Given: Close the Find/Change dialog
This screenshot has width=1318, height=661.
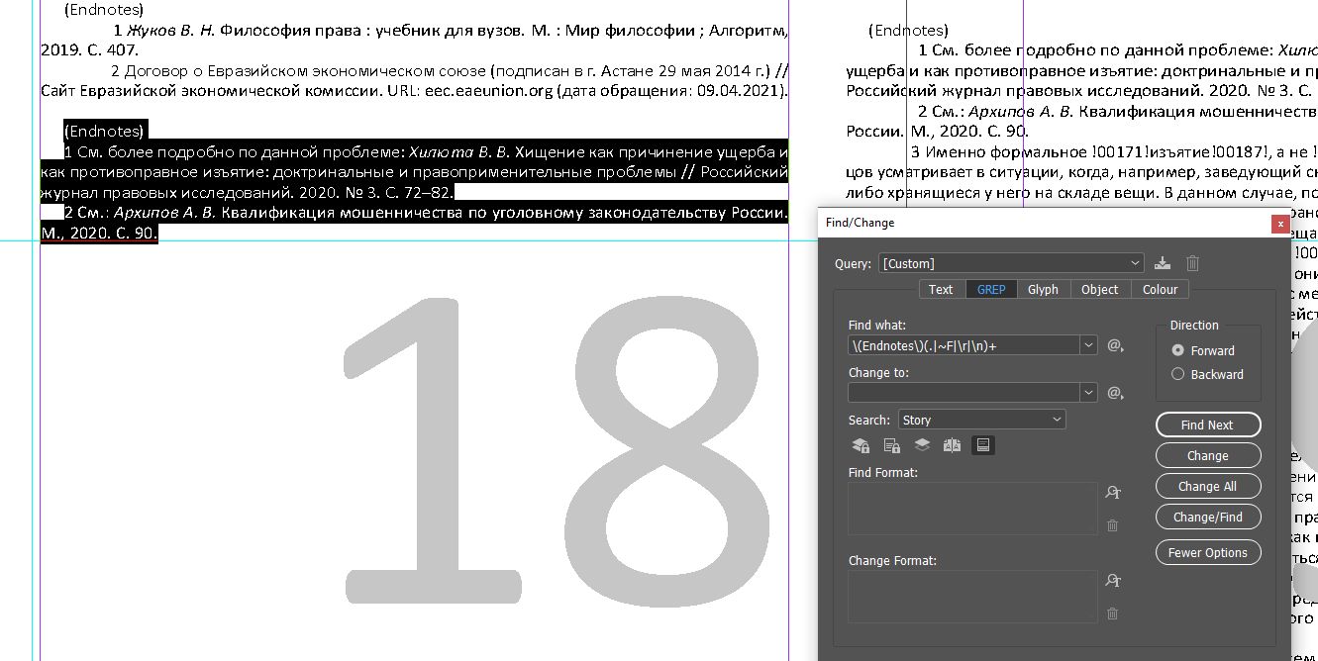Looking at the screenshot, I should (1280, 224).
